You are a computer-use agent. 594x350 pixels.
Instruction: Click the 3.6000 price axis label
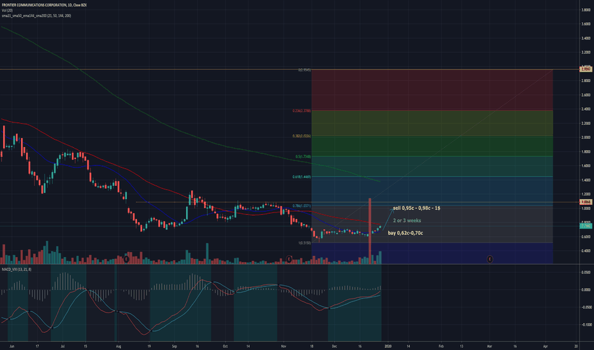tap(586, 24)
